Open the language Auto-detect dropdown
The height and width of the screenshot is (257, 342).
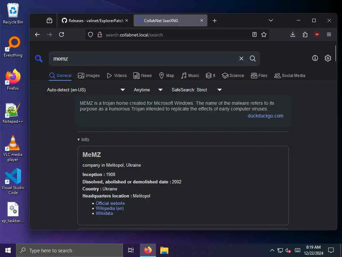[86, 90]
